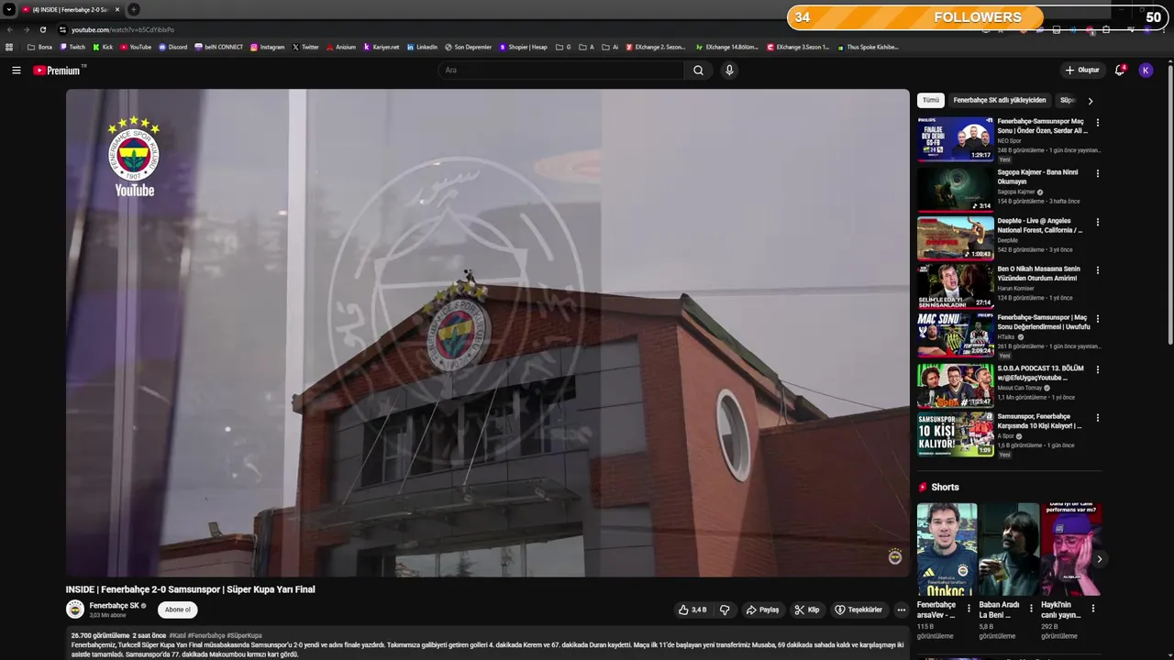Open the notifications bell
This screenshot has height=660, width=1174.
tap(1119, 71)
